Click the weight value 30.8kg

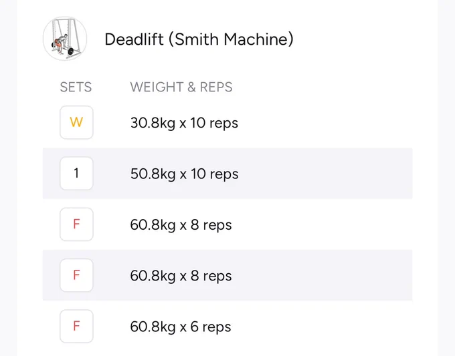[153, 123]
